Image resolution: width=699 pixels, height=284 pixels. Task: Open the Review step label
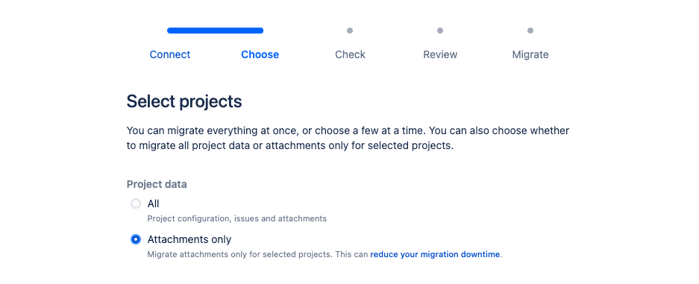coord(440,54)
